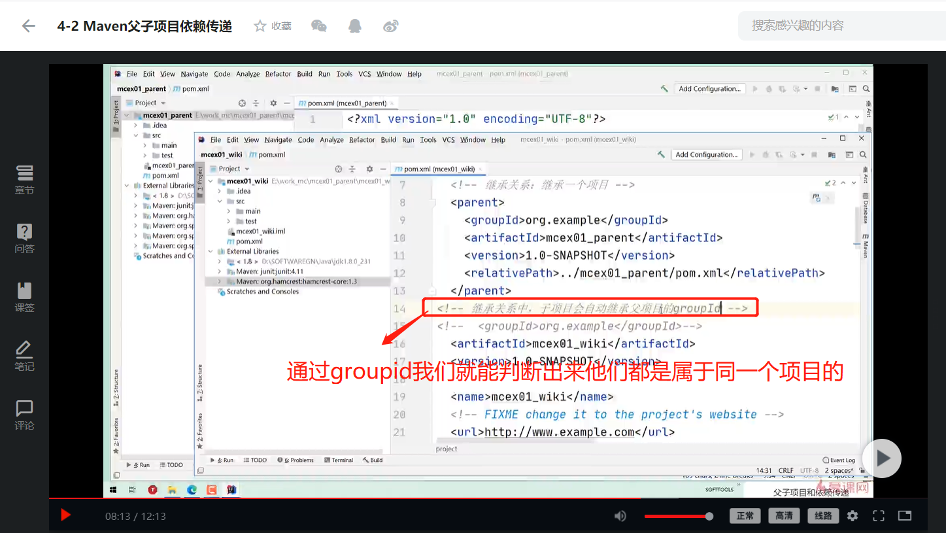Viewport: 946px width, 533px height.
Task: Open the Project panel gear in the mcex01_wiki window
Action: pos(369,169)
